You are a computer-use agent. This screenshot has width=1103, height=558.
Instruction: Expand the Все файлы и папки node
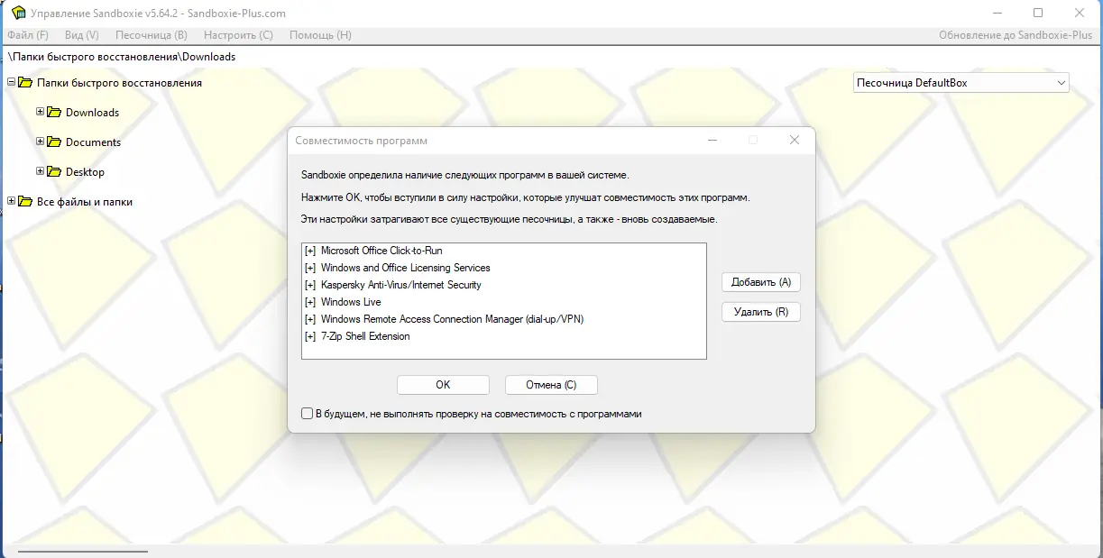click(11, 201)
